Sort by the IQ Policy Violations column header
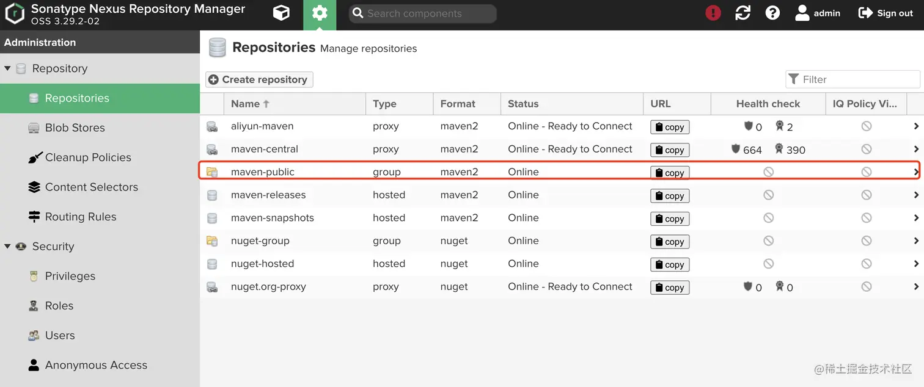 coord(865,104)
